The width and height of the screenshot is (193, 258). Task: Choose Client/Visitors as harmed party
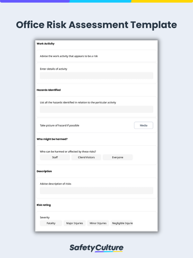click(x=86, y=157)
